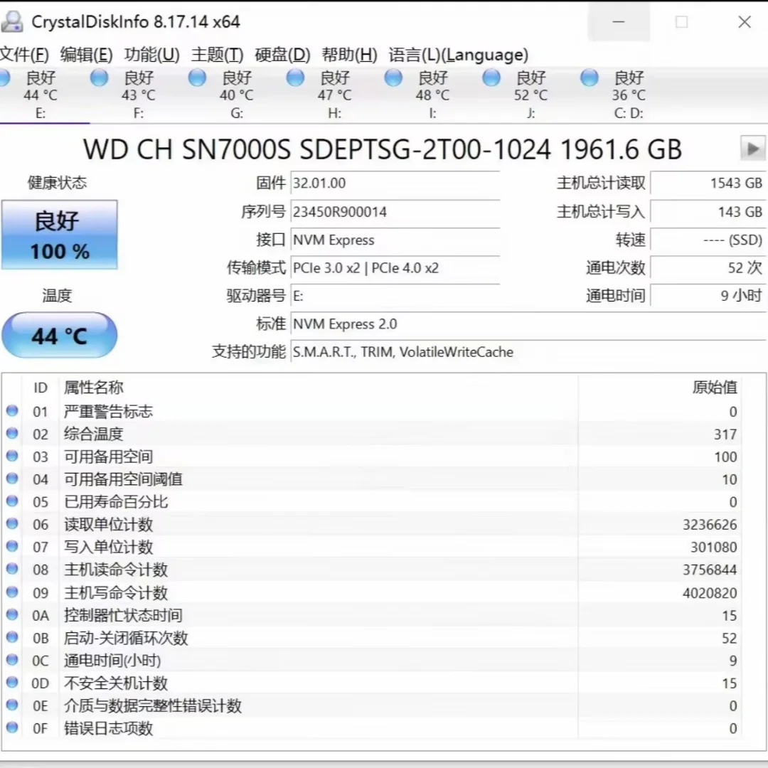This screenshot has width=768, height=768.
Task: Click status dot of attribute 03 可用备用空间
Action: click(x=12, y=456)
